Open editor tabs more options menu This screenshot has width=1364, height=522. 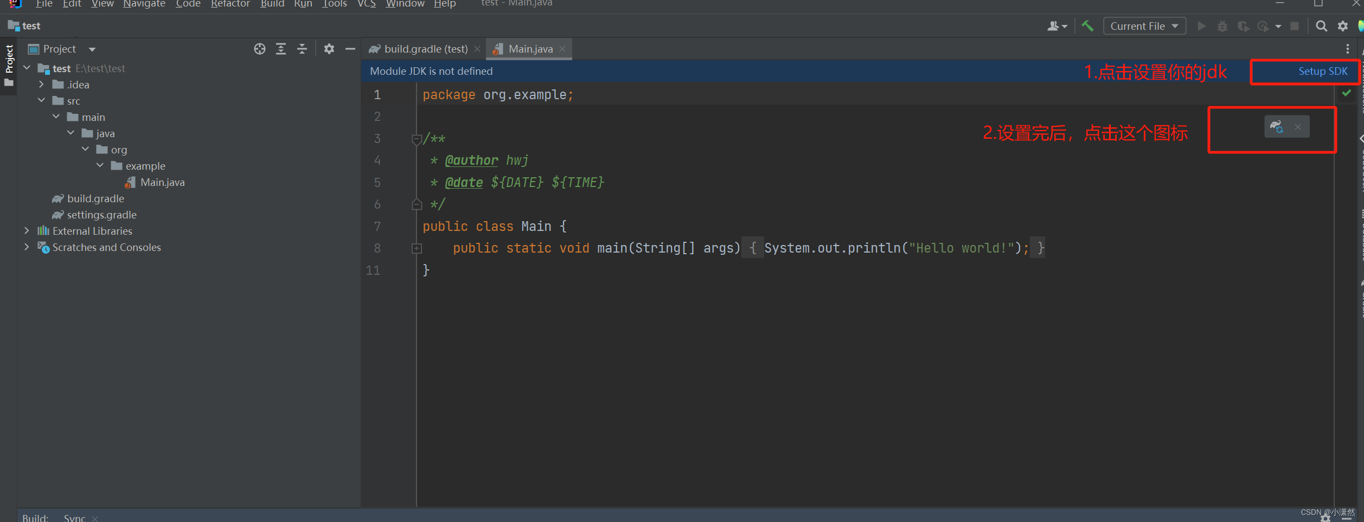(x=1348, y=49)
